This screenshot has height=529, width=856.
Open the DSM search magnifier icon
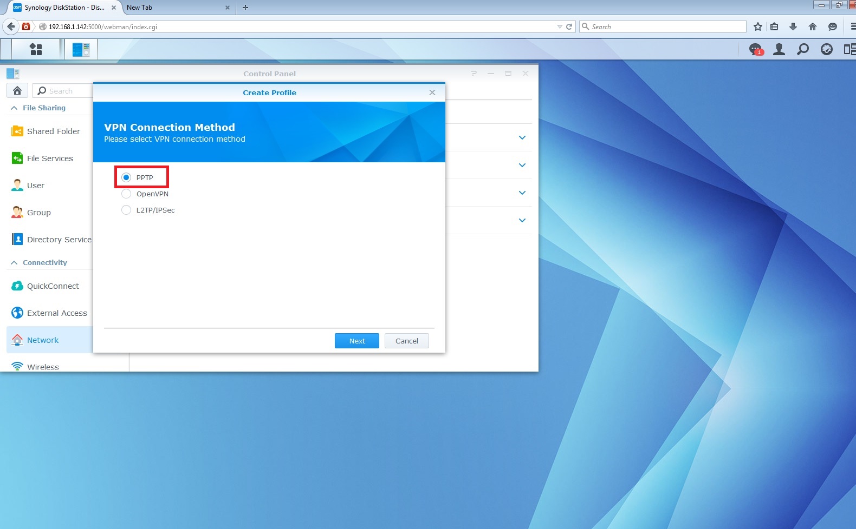(x=803, y=50)
